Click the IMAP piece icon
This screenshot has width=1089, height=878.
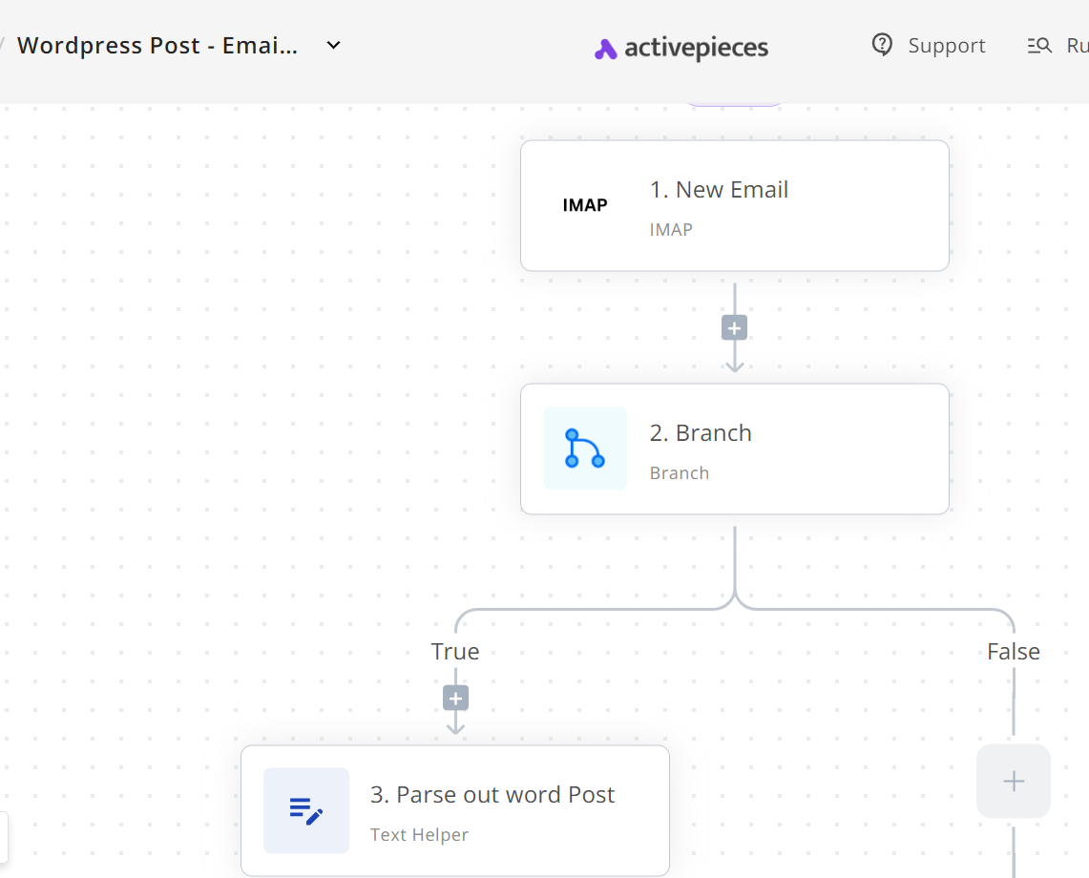tap(585, 205)
